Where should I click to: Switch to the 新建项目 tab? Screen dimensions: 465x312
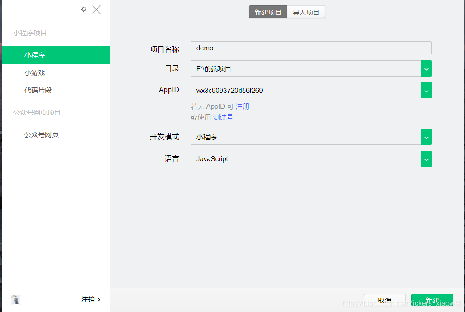click(x=268, y=12)
